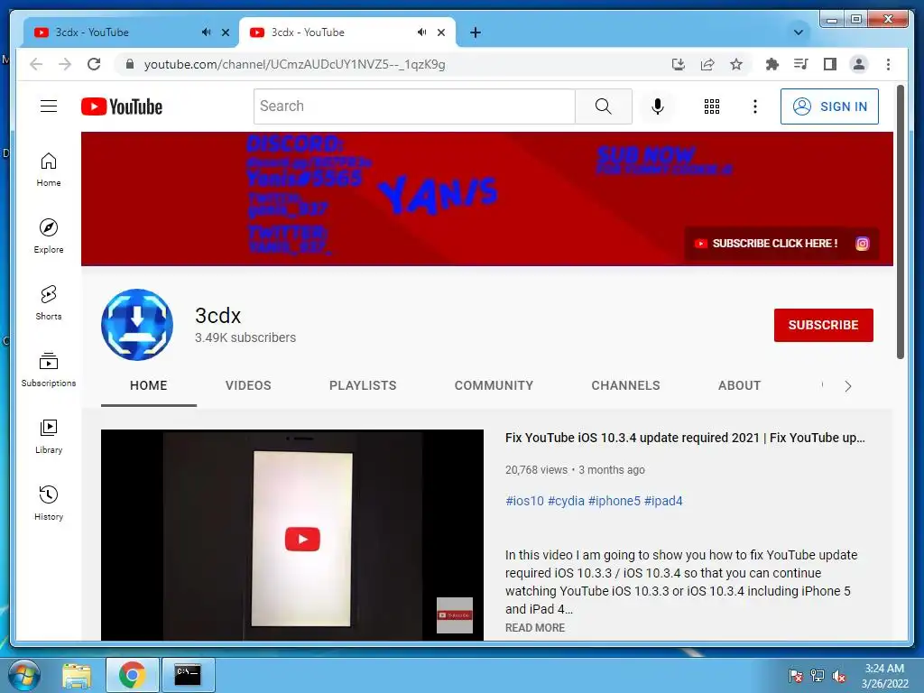Reload the page in Chrome
The image size is (924, 693).
click(94, 64)
